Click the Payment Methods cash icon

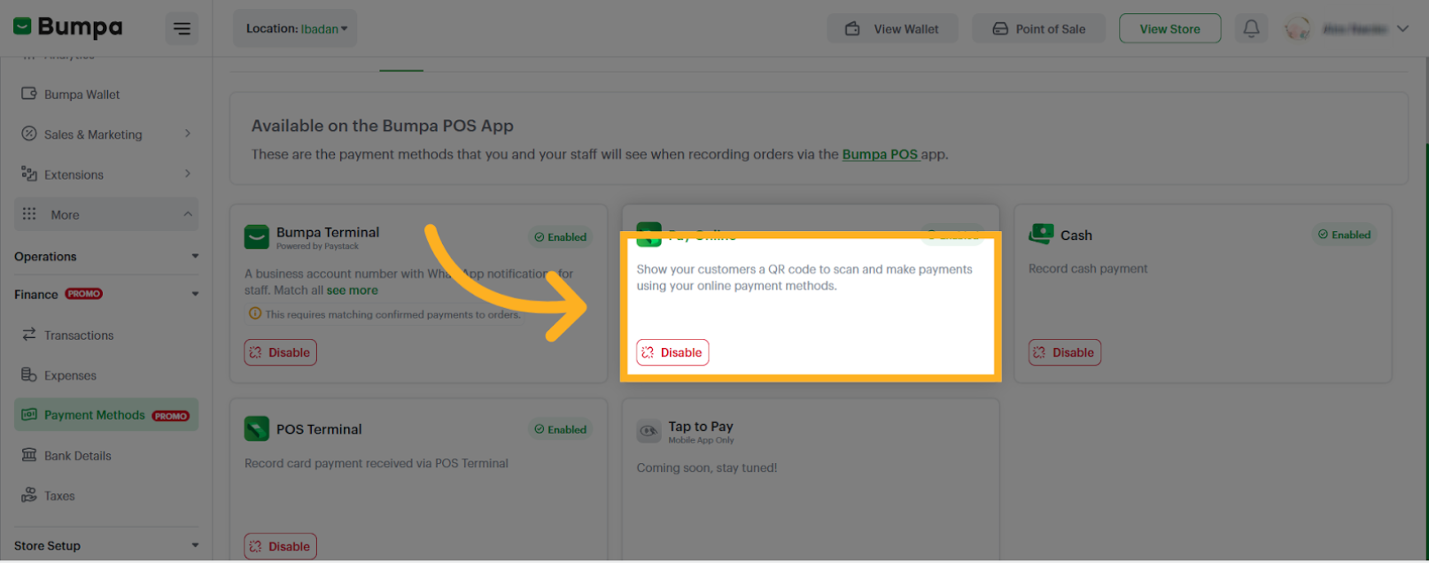click(29, 414)
